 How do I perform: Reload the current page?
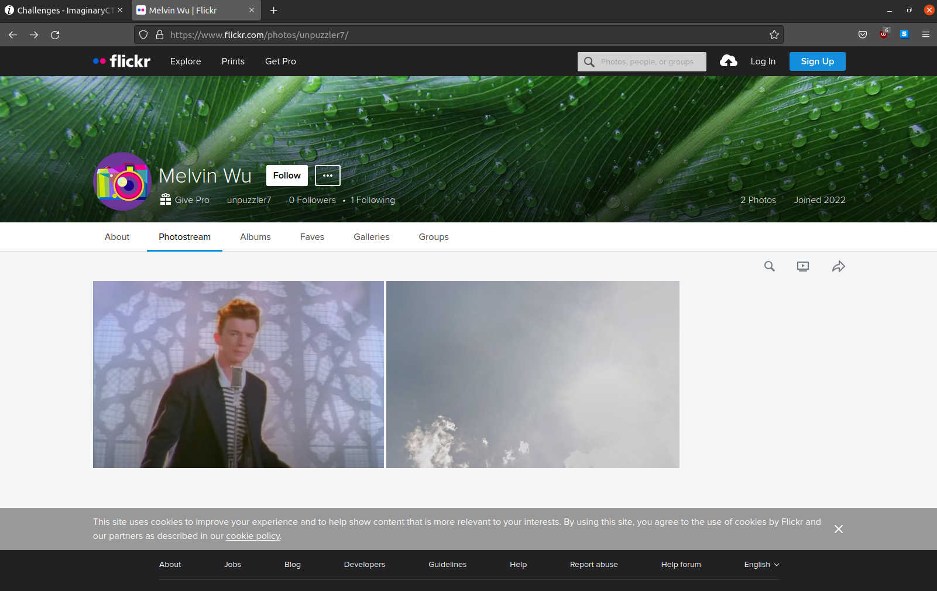click(x=55, y=35)
